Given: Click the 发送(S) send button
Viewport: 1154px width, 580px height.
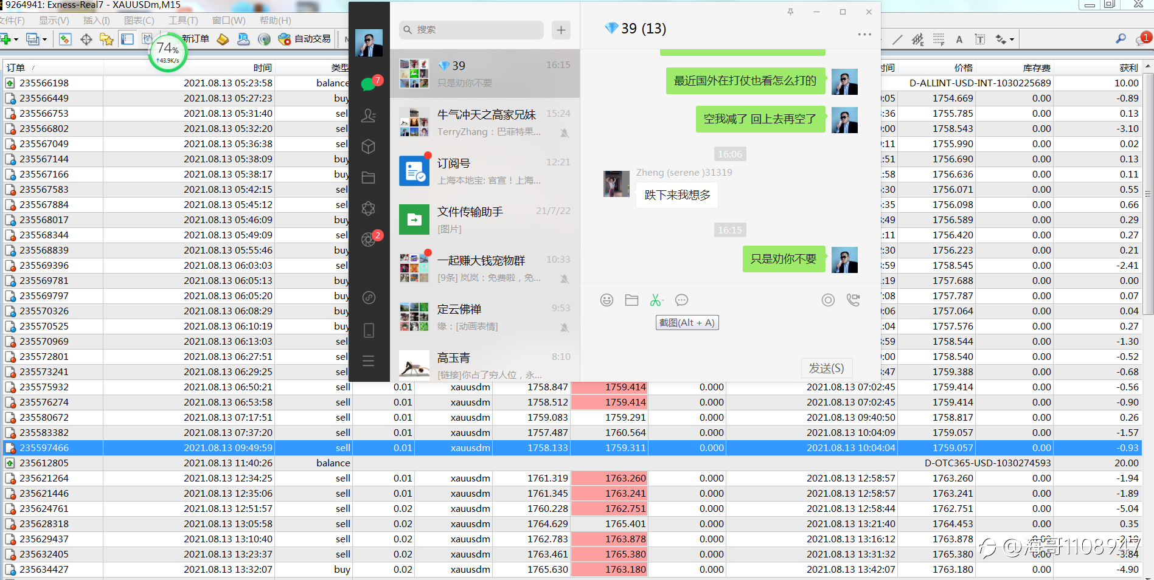Looking at the screenshot, I should click(826, 368).
